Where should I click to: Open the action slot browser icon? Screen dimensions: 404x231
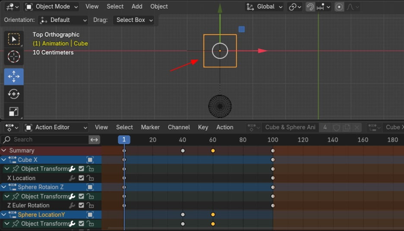[x=374, y=127]
